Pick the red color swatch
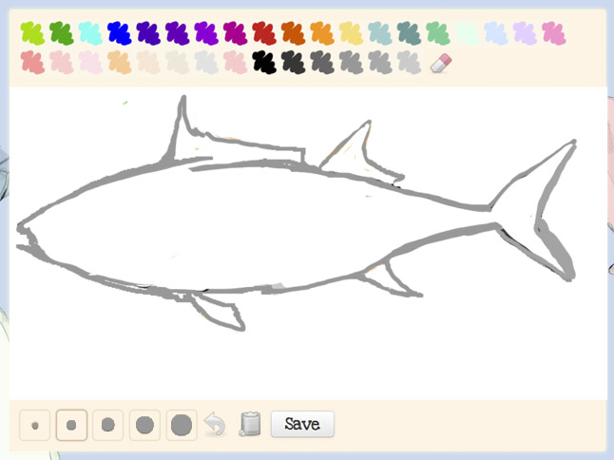This screenshot has width=614, height=460. point(264,33)
